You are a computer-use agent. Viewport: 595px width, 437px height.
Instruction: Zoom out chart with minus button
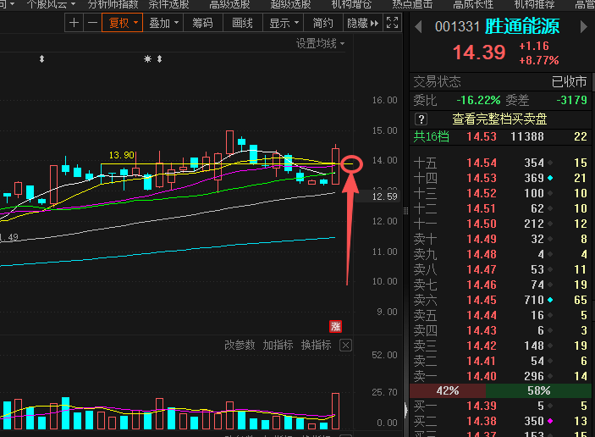point(92,23)
